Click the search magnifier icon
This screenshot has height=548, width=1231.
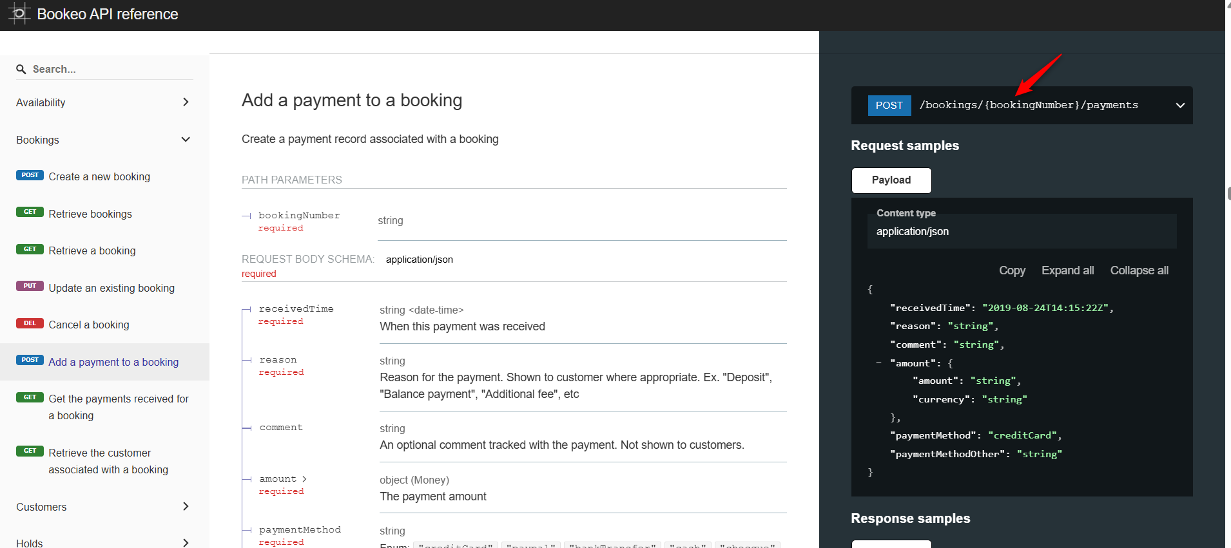(21, 69)
